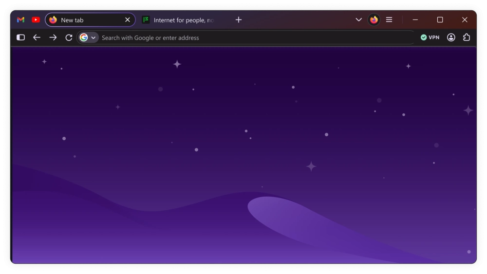Open the account avatar icon in toolbar

tap(451, 37)
